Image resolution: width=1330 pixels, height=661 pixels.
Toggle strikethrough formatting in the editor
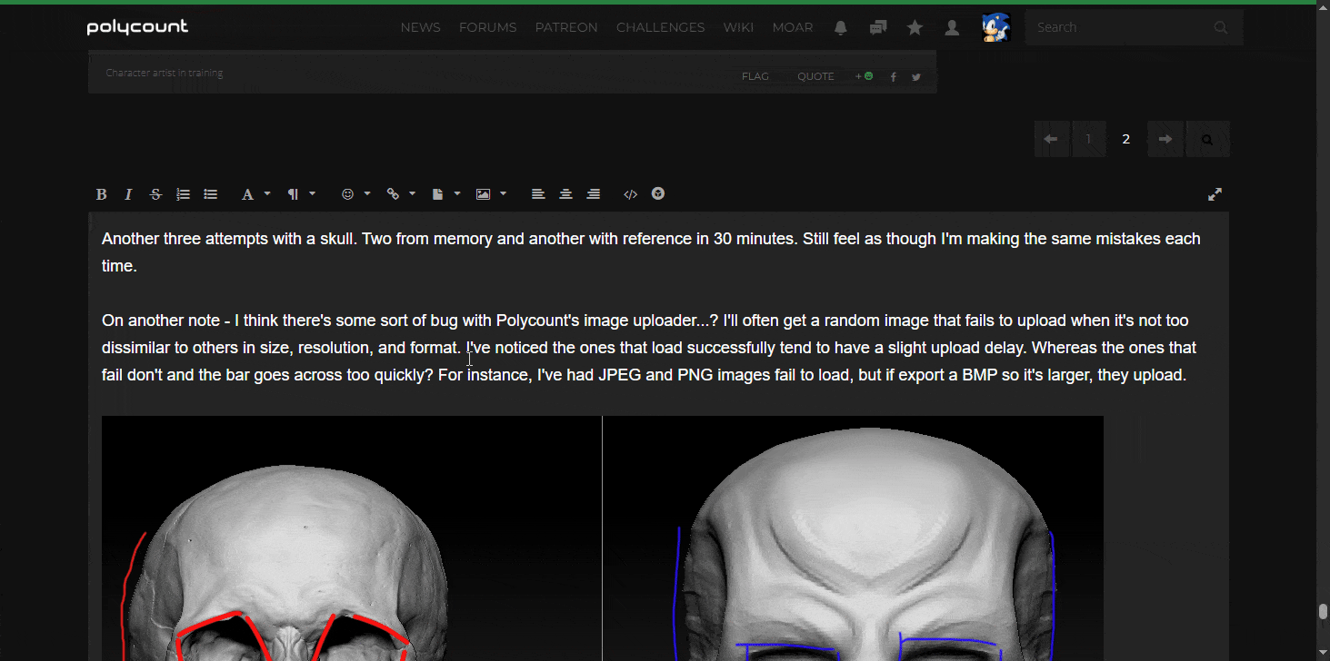[155, 194]
